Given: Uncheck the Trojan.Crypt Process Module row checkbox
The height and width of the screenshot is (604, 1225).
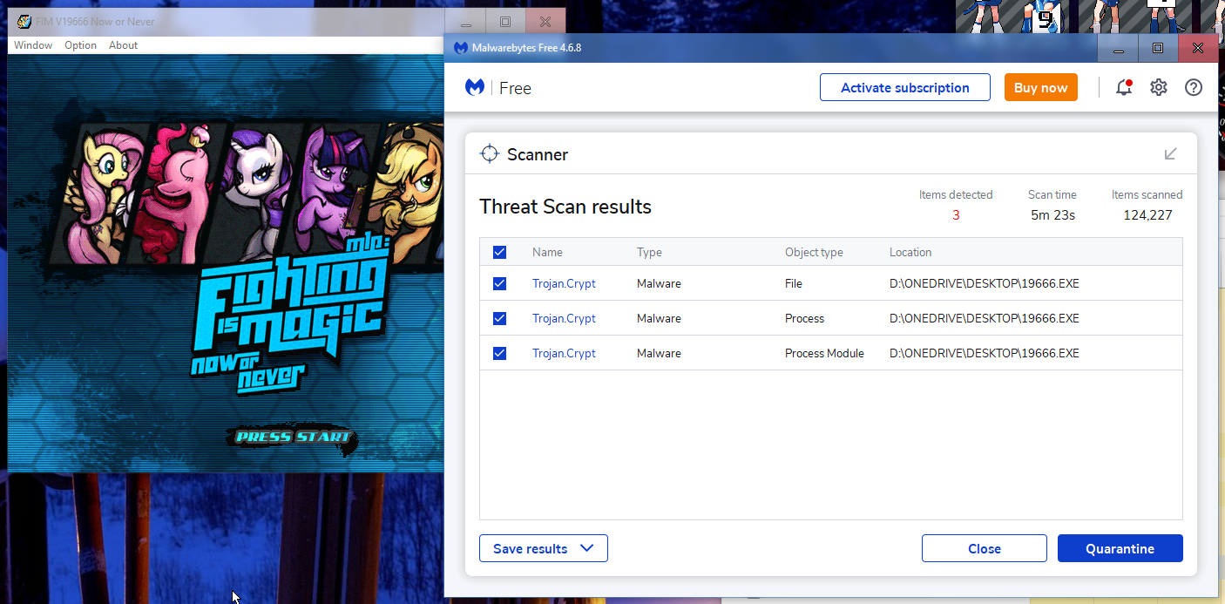Looking at the screenshot, I should coord(499,353).
